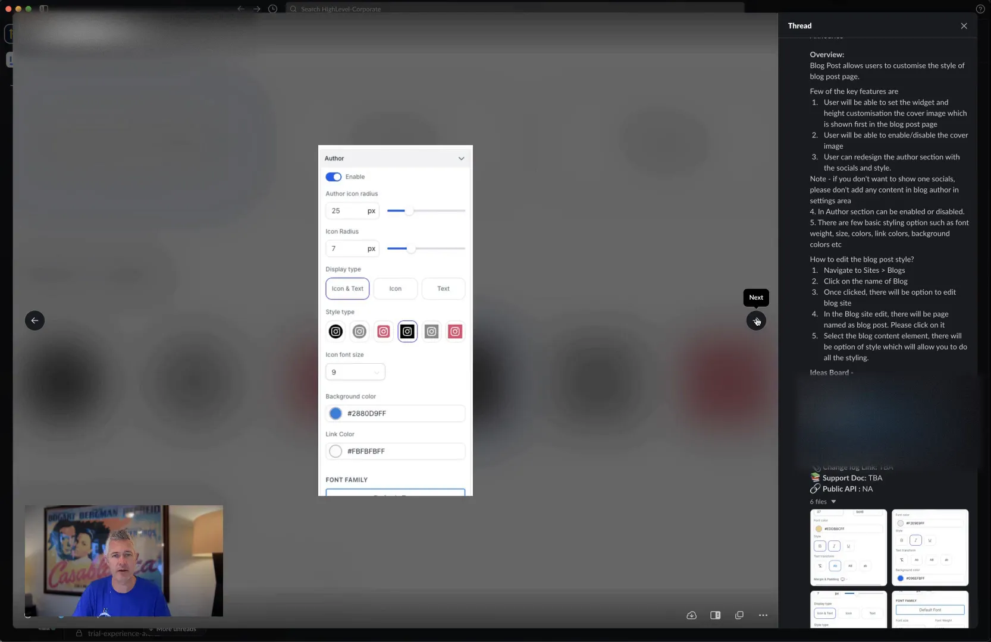Choose the pink square Instagram style icon

[456, 332]
